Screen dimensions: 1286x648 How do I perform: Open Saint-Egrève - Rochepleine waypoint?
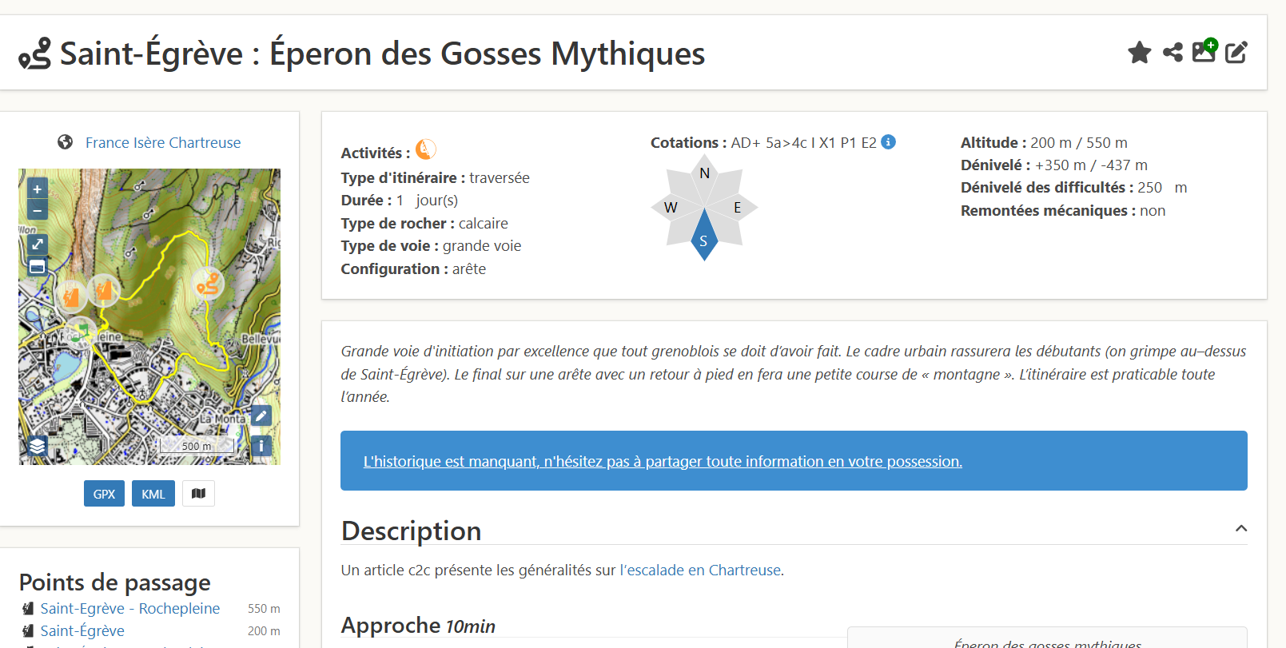[x=130, y=608]
